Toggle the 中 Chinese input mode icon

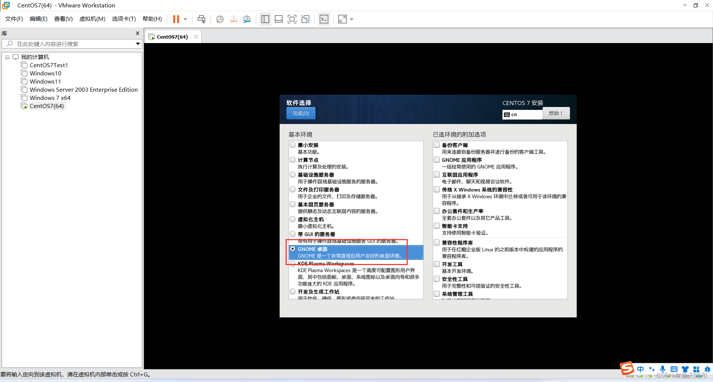tap(641, 369)
